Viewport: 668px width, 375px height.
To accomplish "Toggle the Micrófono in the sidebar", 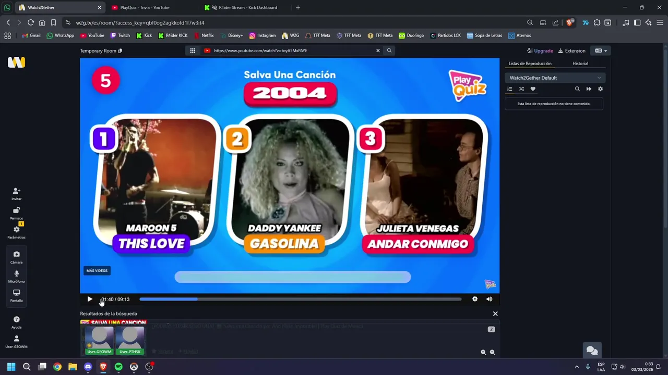I will [x=16, y=276].
